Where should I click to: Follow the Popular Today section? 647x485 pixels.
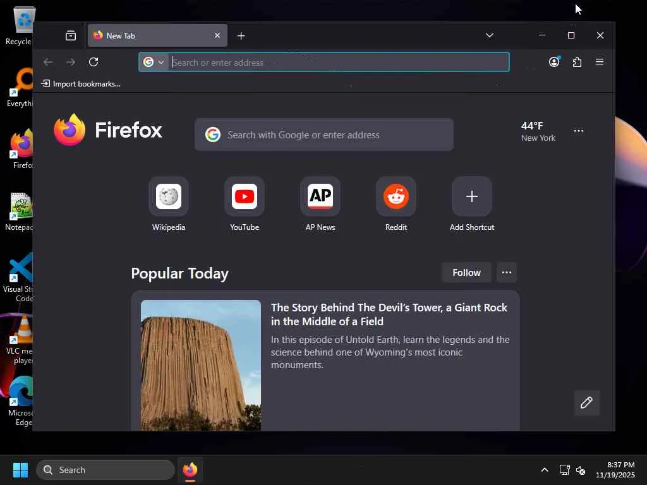[x=466, y=273]
